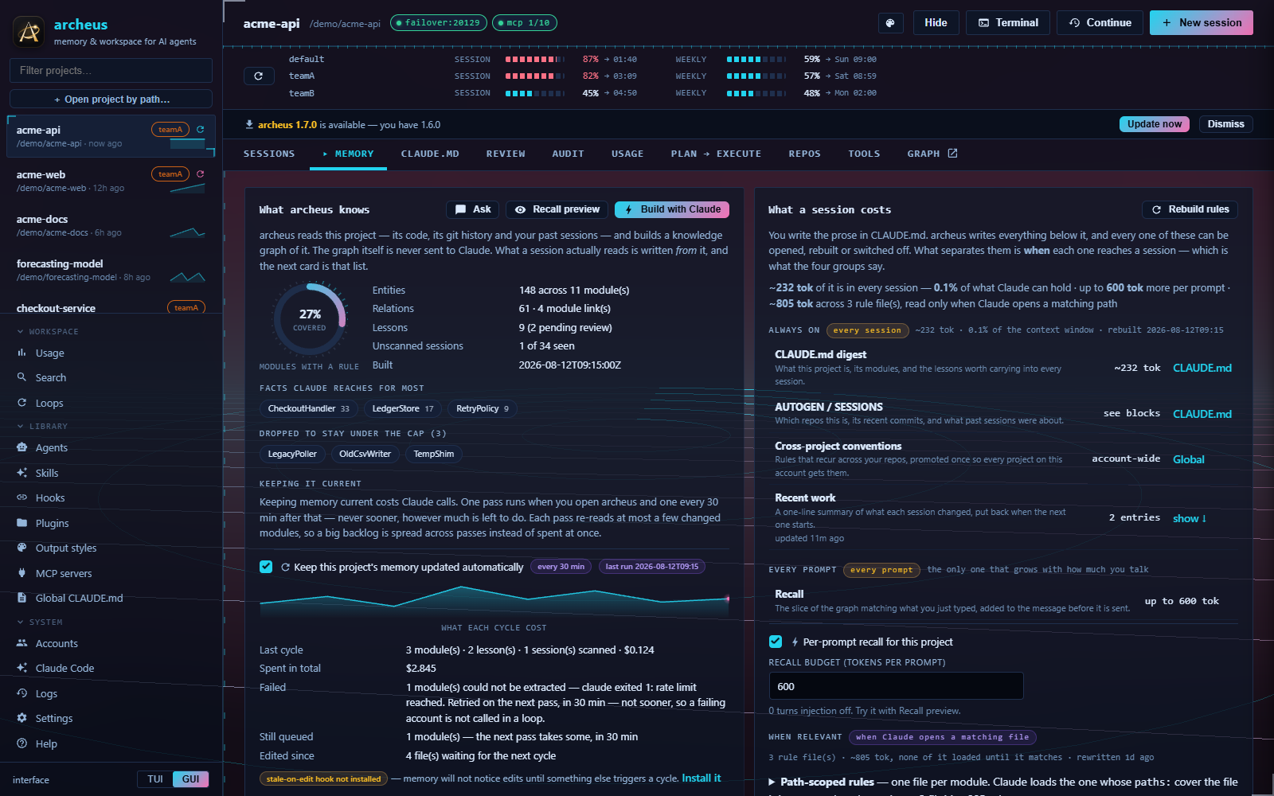Screen dimensions: 1274x796
Task: Select the GUI interface mode
Action: click(x=191, y=779)
